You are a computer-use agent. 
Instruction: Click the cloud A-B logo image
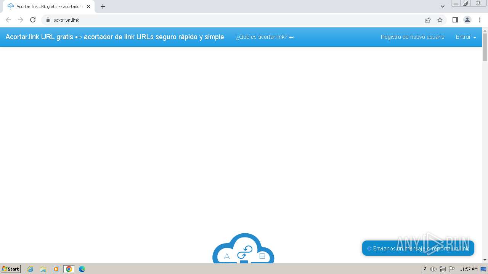click(243, 248)
